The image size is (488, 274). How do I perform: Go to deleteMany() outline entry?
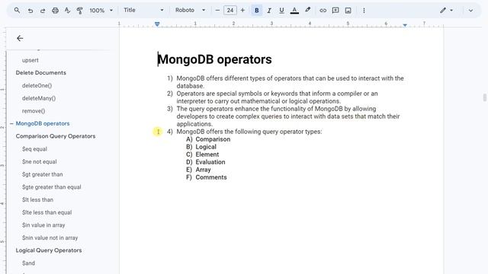pyautogui.click(x=39, y=98)
